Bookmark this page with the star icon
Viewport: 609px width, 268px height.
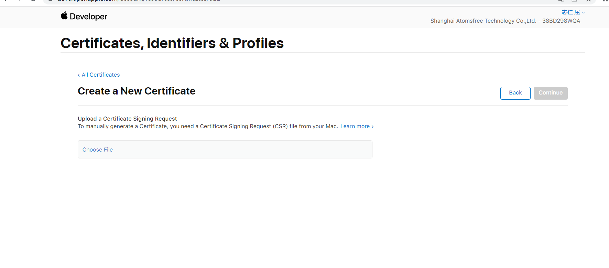coord(588,1)
